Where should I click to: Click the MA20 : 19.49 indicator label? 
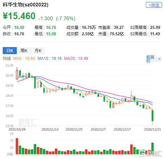click(x=76, y=58)
